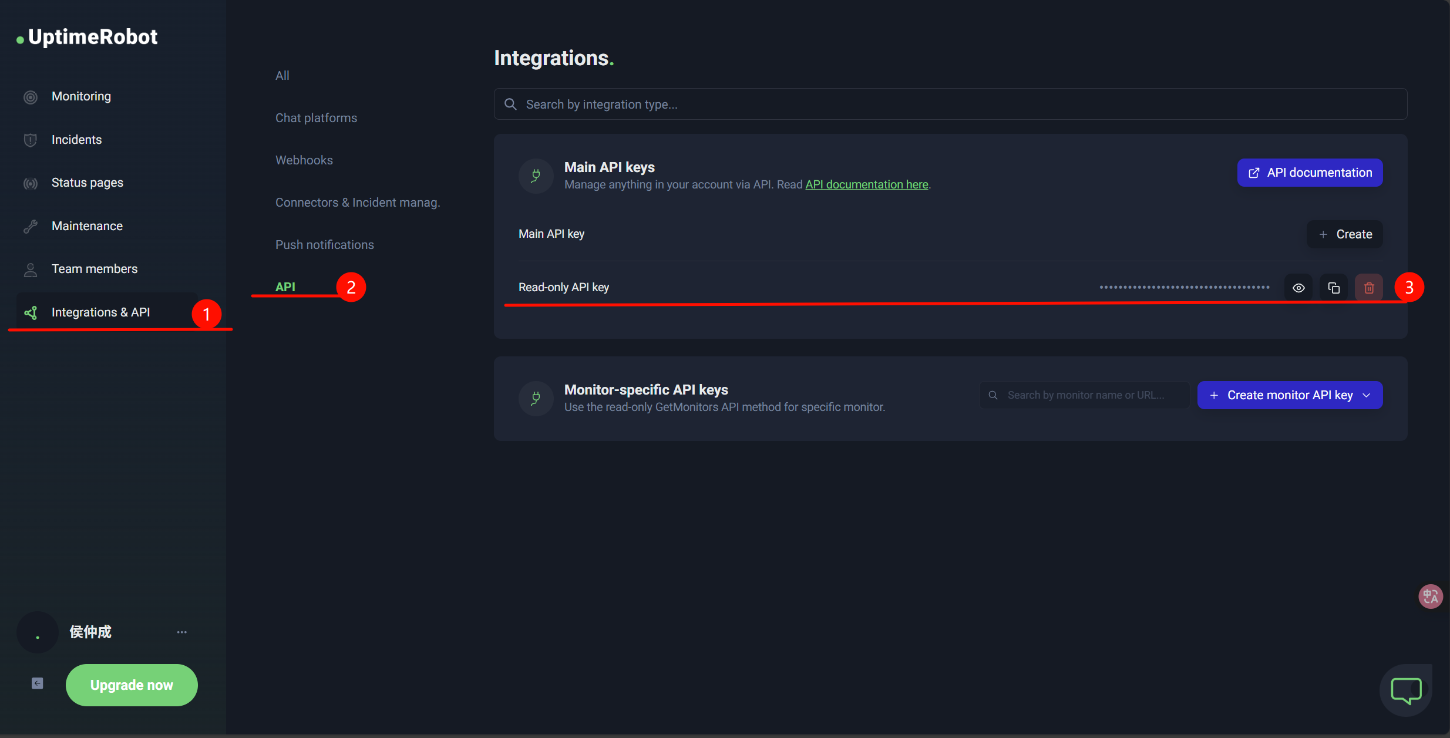Screen dimensions: 1450x738
Task: Click the Incidents shield icon
Action: point(31,140)
